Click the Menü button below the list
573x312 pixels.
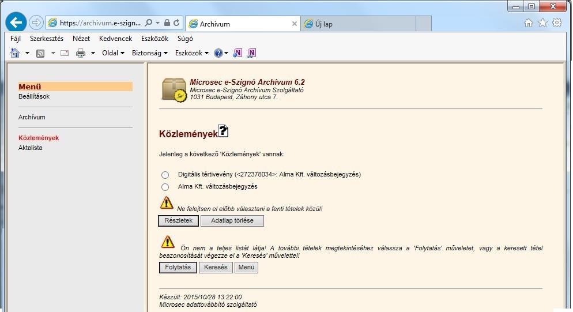click(x=246, y=268)
